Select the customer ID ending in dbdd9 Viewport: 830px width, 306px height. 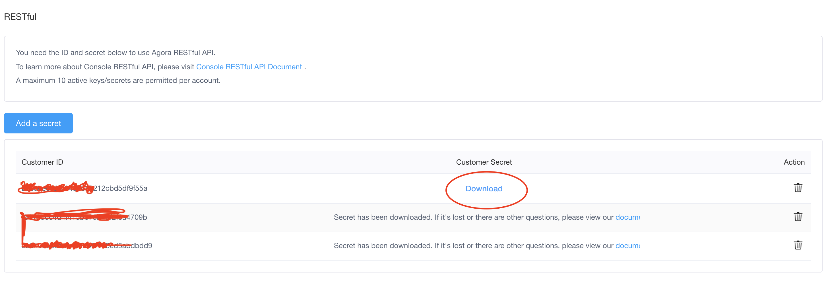point(87,246)
